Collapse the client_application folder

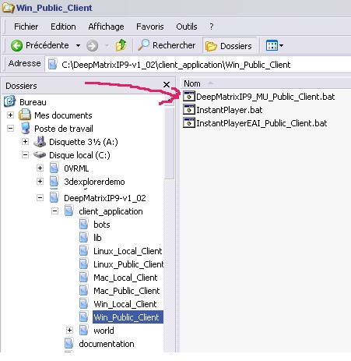54,211
